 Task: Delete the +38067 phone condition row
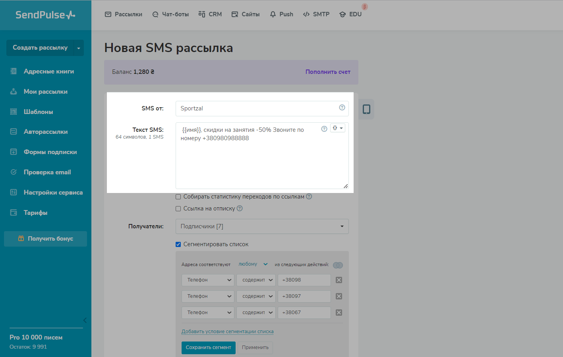click(339, 313)
